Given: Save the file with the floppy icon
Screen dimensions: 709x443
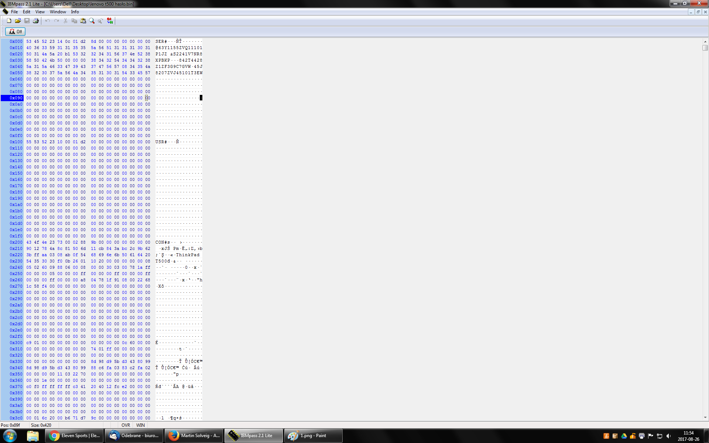Looking at the screenshot, I should (x=27, y=21).
